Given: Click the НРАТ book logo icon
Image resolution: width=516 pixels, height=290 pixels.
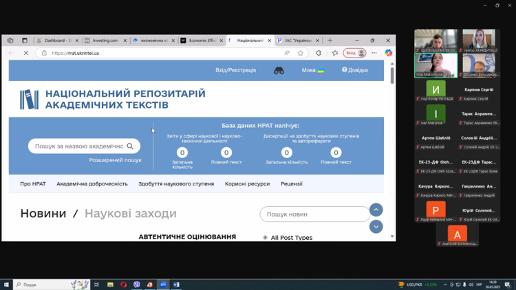Looking at the screenshot, I should (x=29, y=100).
